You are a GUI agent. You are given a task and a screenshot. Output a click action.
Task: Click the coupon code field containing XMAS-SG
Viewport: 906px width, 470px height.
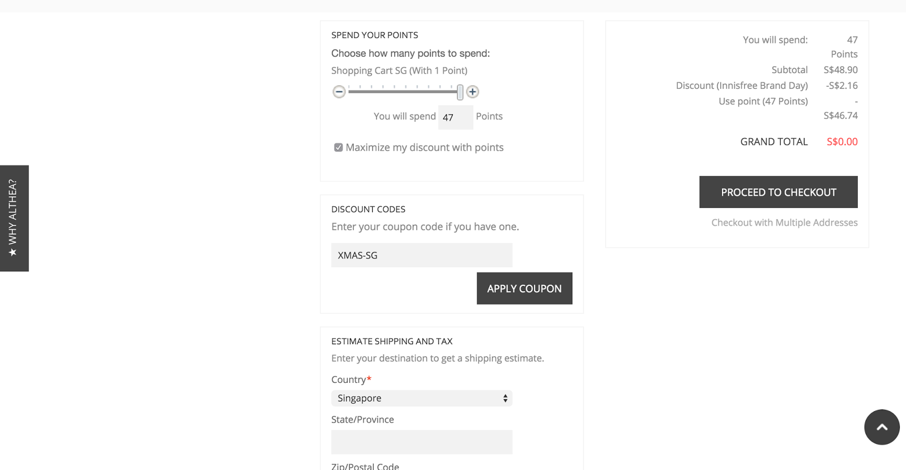click(x=421, y=255)
